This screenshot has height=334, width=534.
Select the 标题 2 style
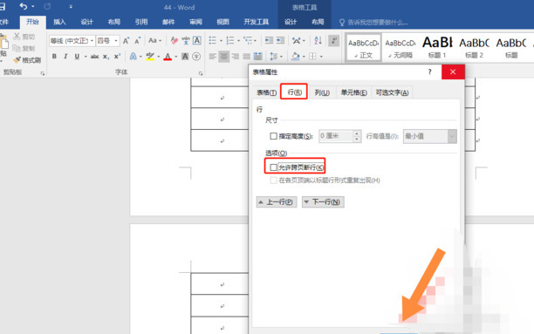coord(474,48)
